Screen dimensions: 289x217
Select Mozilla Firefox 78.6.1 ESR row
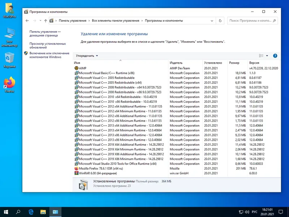(177, 169)
